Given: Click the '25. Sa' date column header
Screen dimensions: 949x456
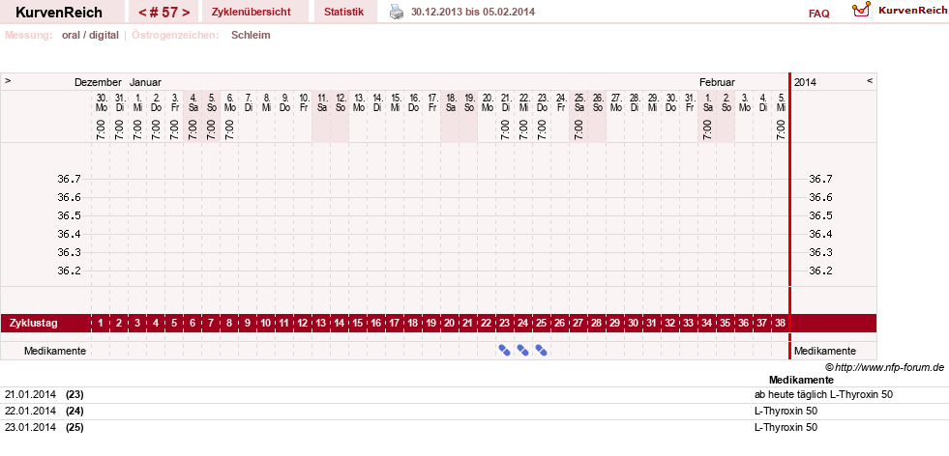Looking at the screenshot, I should point(579,102).
